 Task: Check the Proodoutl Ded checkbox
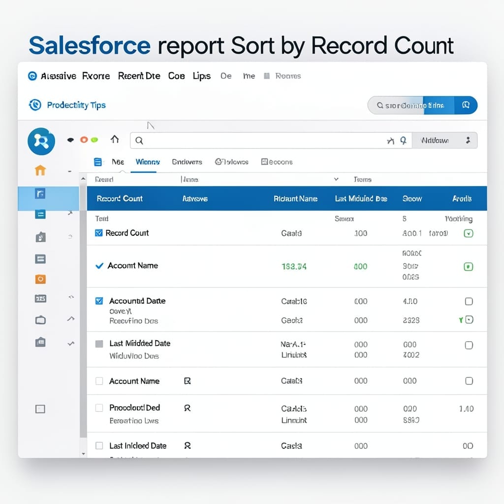[99, 408]
